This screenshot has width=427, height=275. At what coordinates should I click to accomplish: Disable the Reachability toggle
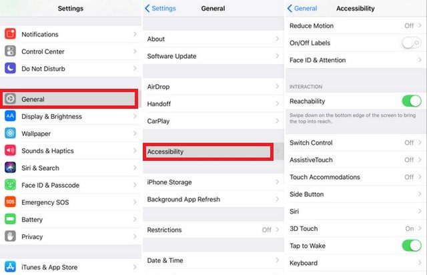click(411, 101)
